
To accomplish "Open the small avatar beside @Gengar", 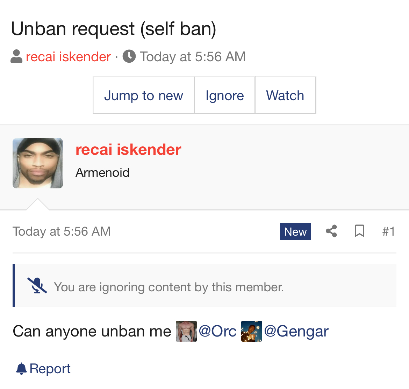I will click(x=251, y=331).
